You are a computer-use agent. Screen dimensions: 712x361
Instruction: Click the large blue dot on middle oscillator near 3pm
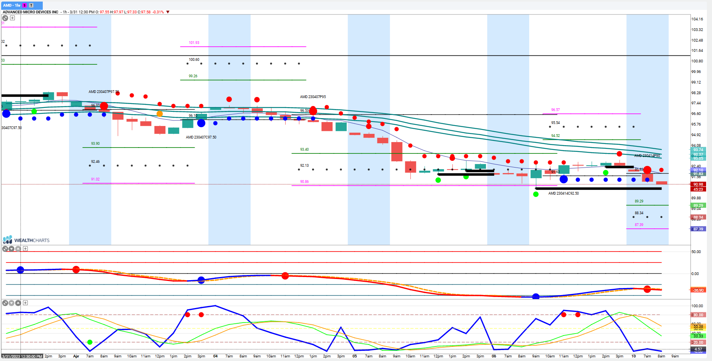point(201,280)
